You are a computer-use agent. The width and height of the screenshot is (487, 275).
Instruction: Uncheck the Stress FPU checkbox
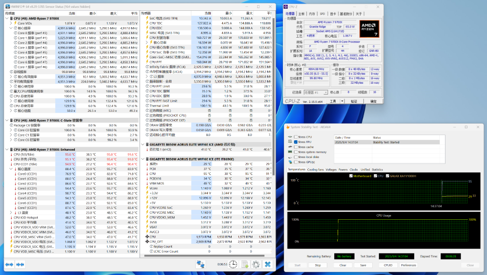point(296,142)
